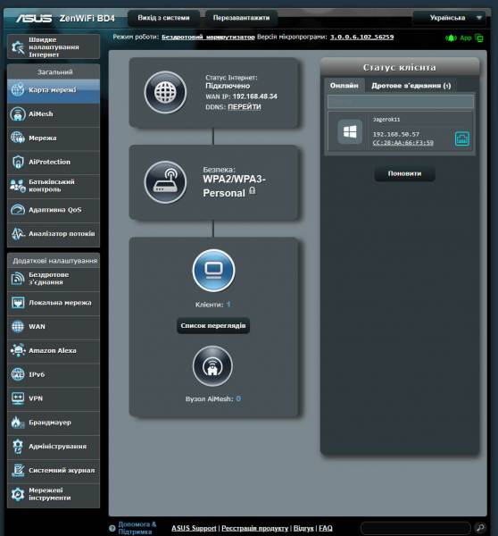
Task: Click the Вихід з системи button
Action: click(163, 18)
